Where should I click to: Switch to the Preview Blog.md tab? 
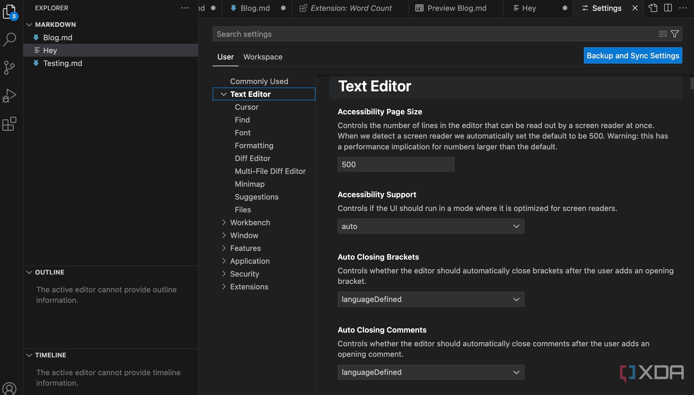tap(456, 8)
